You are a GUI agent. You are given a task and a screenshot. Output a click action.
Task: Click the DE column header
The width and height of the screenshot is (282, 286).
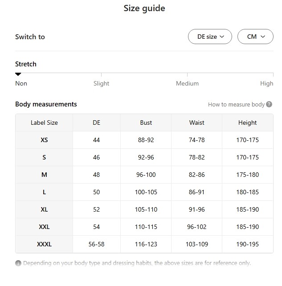(97, 123)
